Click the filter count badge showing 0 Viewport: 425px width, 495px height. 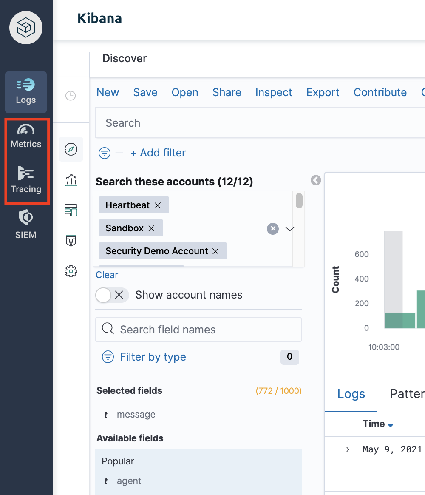tap(290, 357)
